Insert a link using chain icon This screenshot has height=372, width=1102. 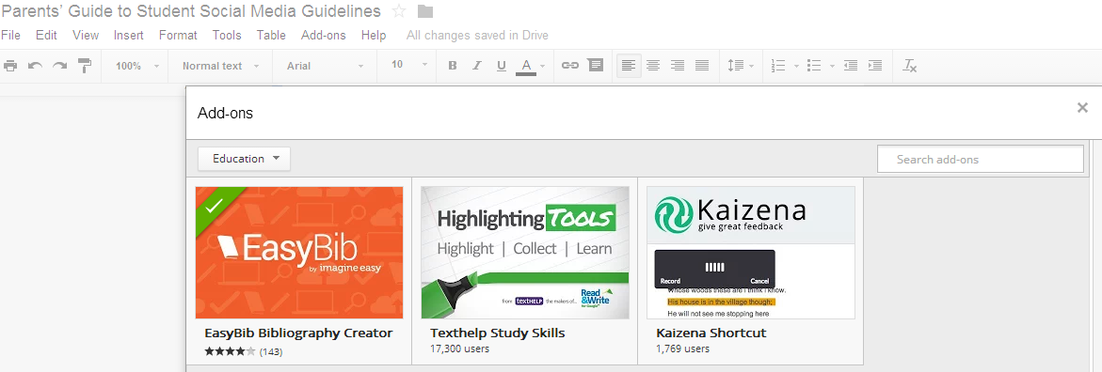click(x=570, y=65)
